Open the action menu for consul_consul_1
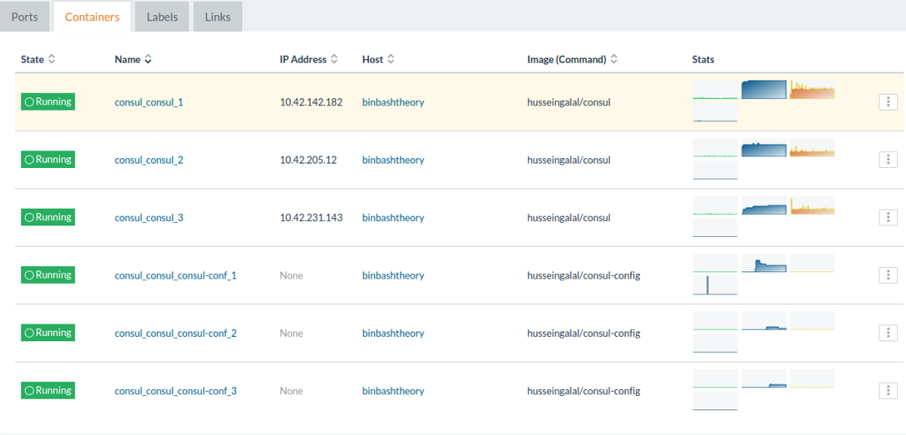Image resolution: width=906 pixels, height=435 pixels. 887,102
